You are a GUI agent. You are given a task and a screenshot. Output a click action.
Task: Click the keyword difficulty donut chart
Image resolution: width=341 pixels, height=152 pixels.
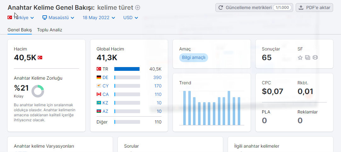[x=38, y=91]
